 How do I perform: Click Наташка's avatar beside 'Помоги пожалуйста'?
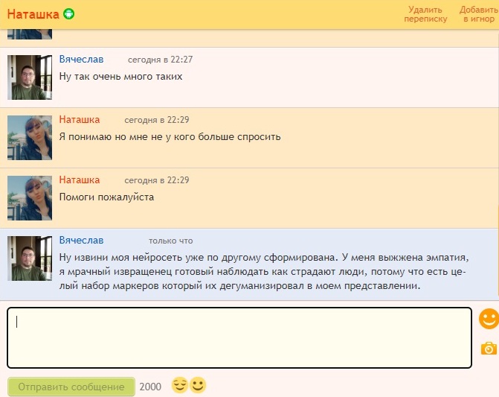pos(30,198)
